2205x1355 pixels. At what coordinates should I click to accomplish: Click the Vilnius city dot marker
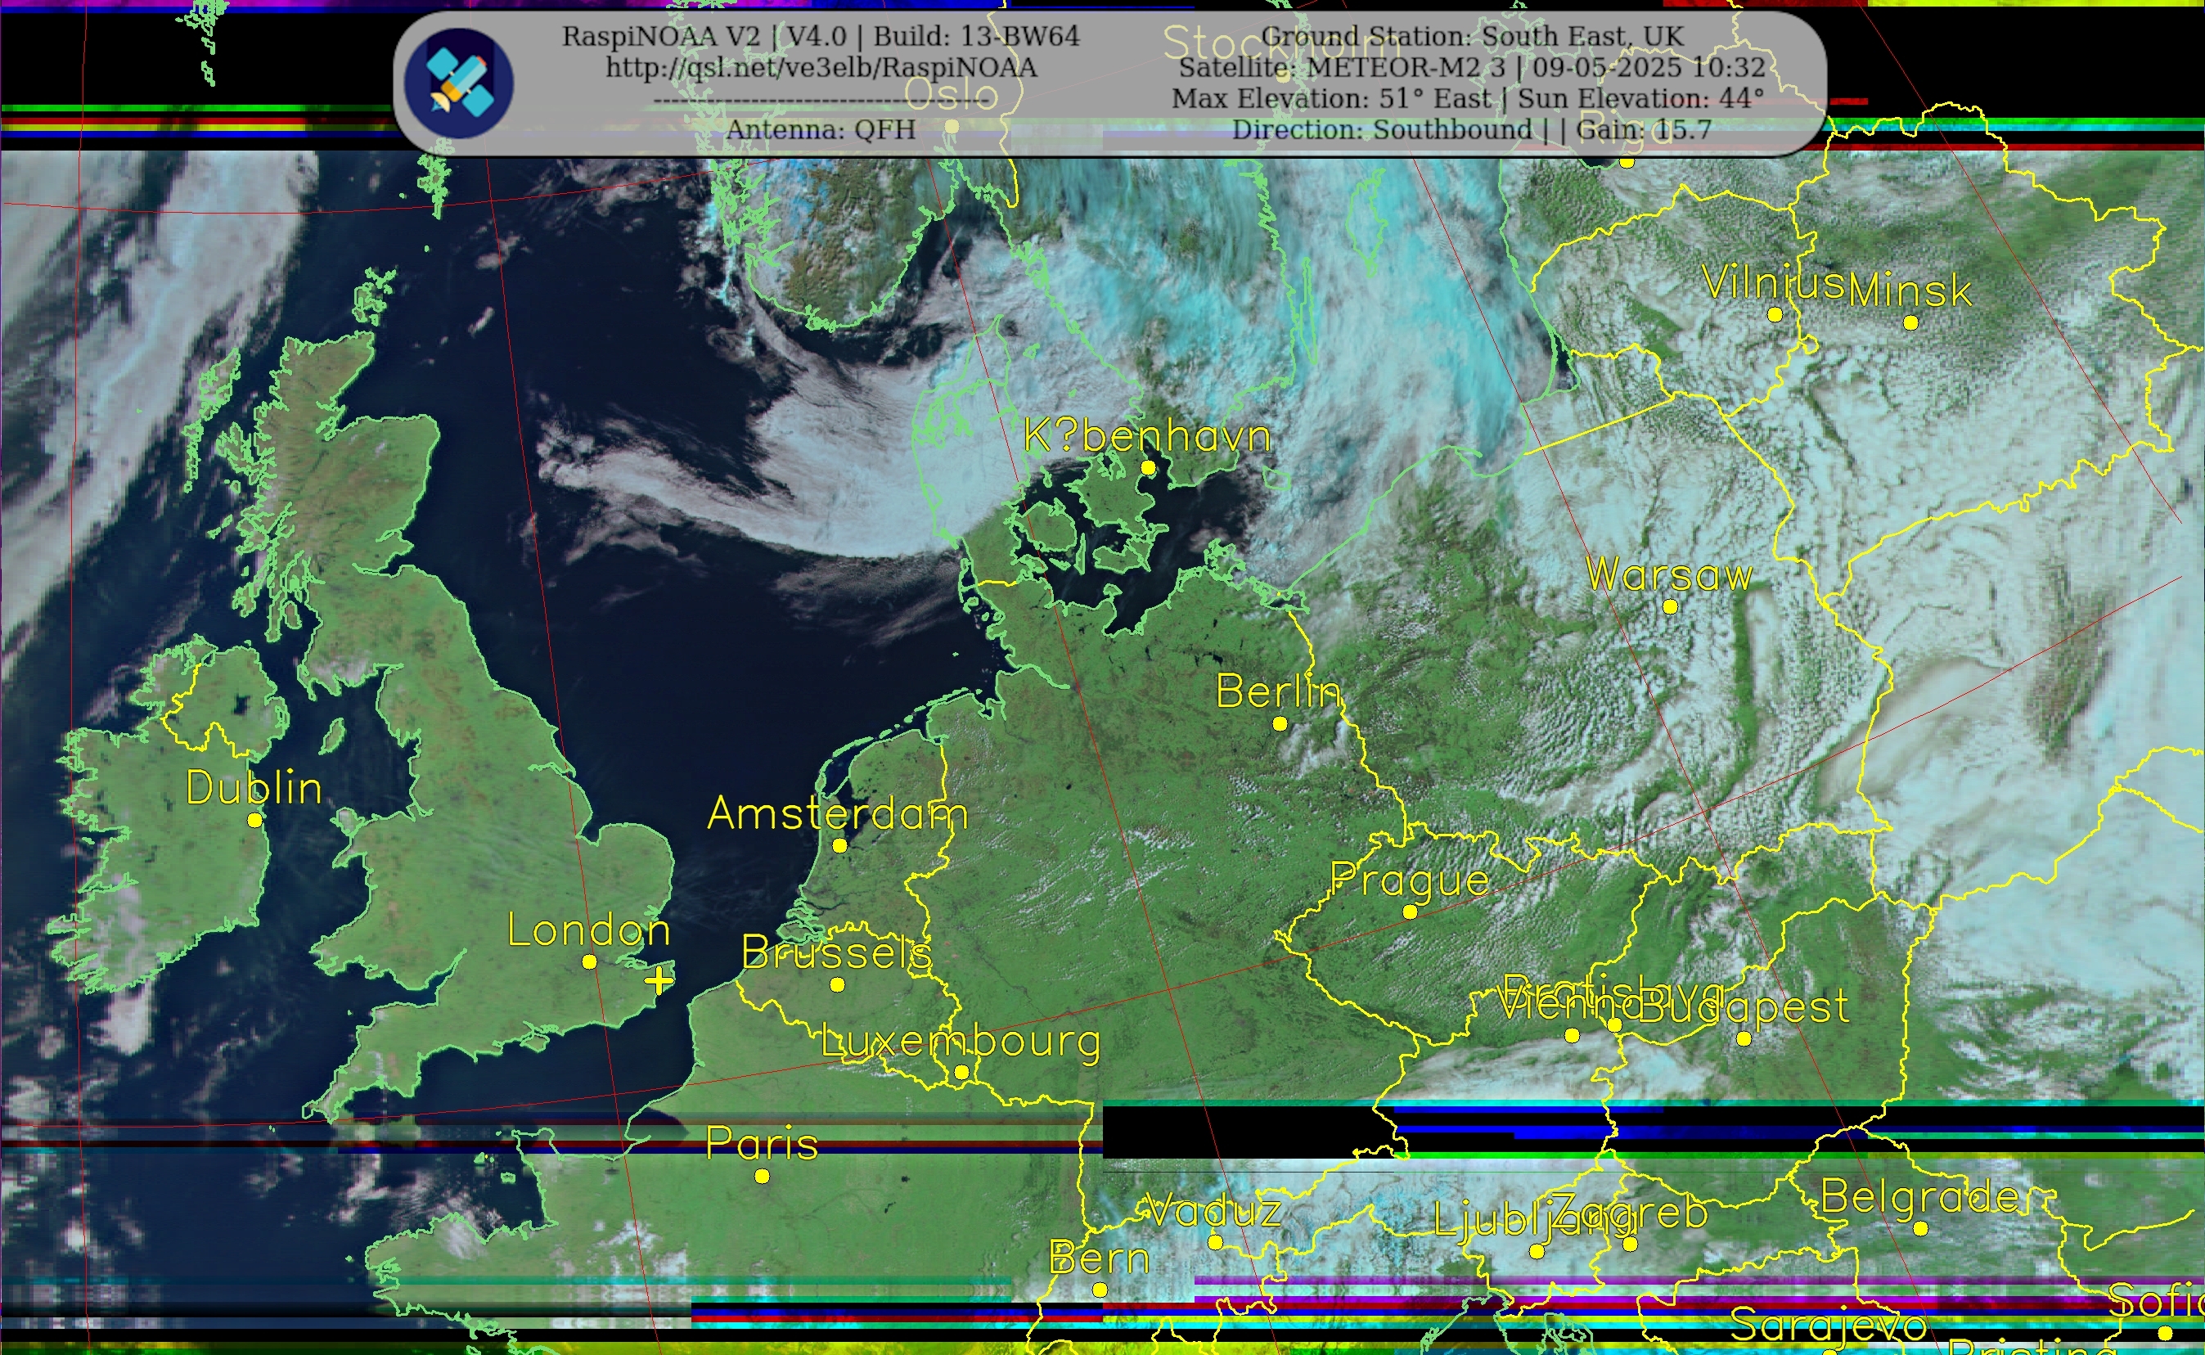[1775, 314]
